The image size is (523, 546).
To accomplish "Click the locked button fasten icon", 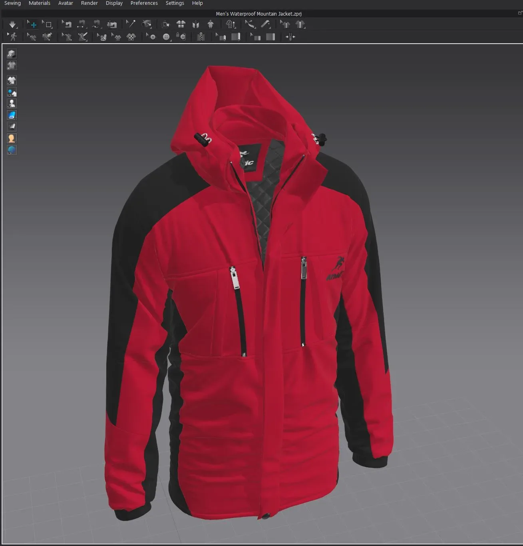I will 181,37.
